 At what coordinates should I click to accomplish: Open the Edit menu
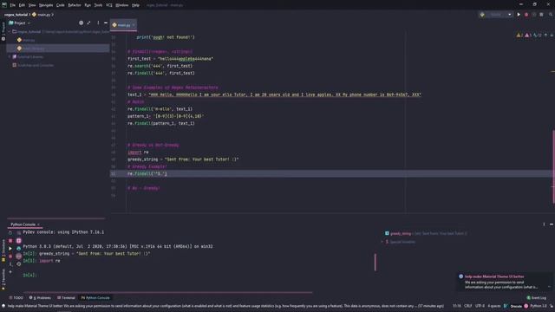pos(22,5)
